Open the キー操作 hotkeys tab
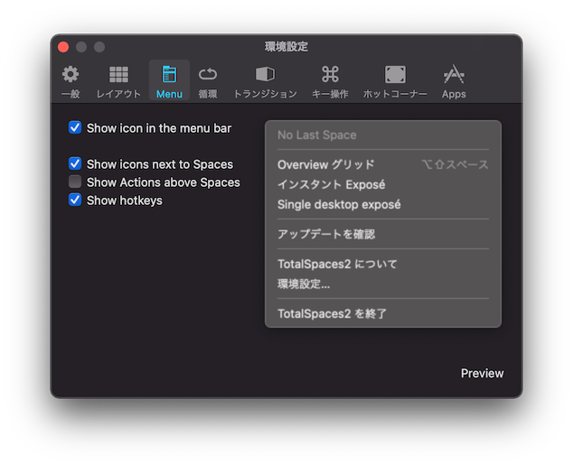The image size is (573, 465). click(x=330, y=82)
